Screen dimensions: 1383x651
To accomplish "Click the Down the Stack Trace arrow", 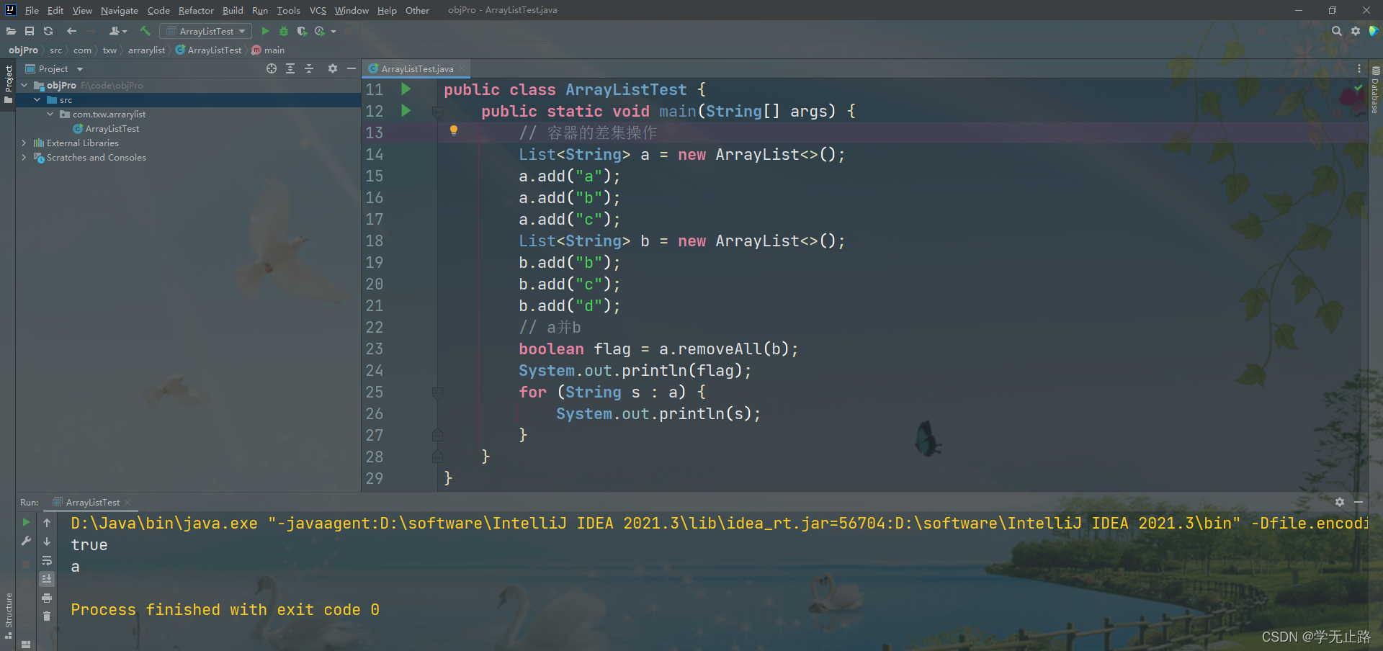I will pos(47,541).
